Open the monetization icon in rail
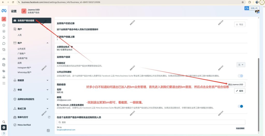 click(x=4, y=71)
